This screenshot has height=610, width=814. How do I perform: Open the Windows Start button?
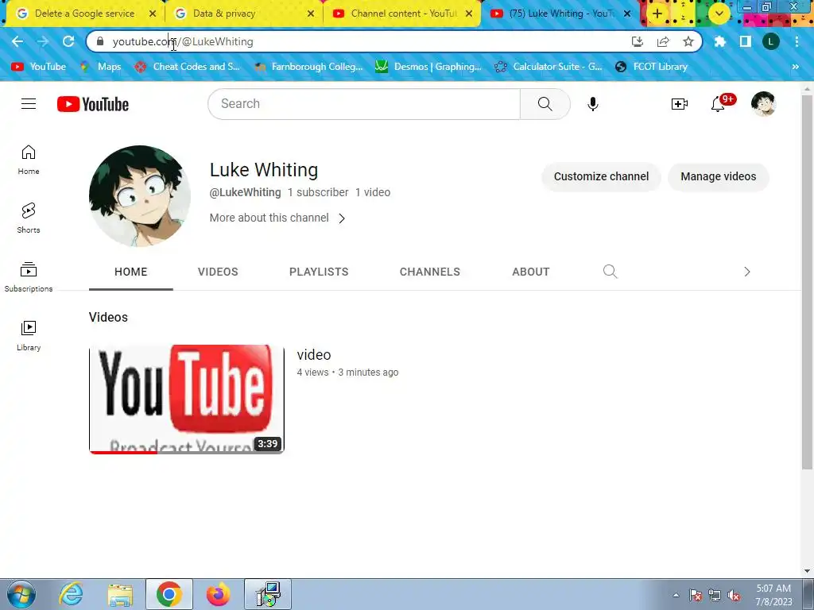[21, 594]
